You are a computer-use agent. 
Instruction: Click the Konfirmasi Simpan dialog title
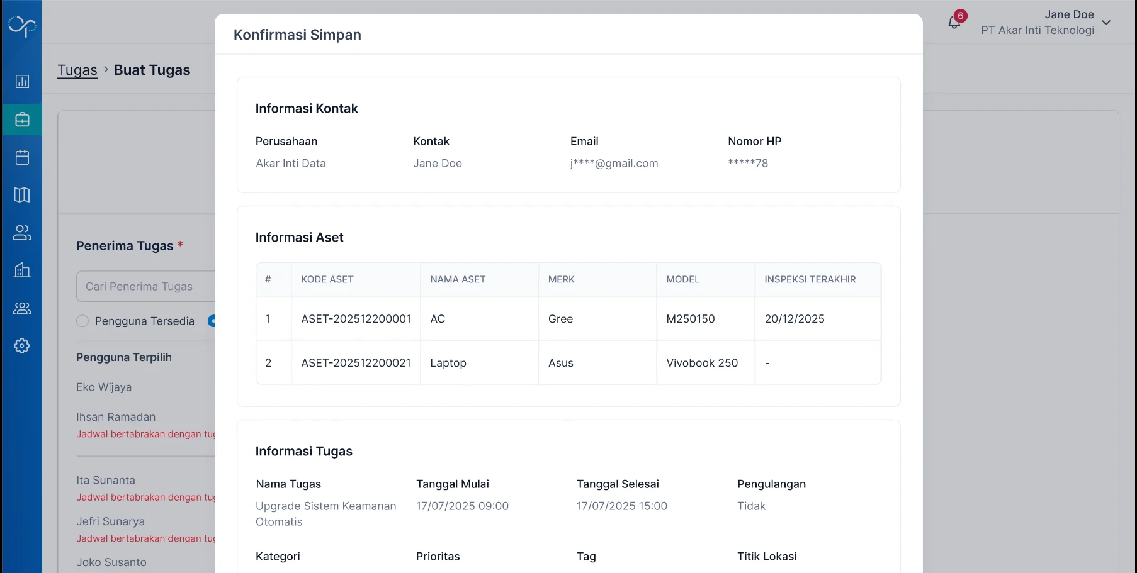297,35
